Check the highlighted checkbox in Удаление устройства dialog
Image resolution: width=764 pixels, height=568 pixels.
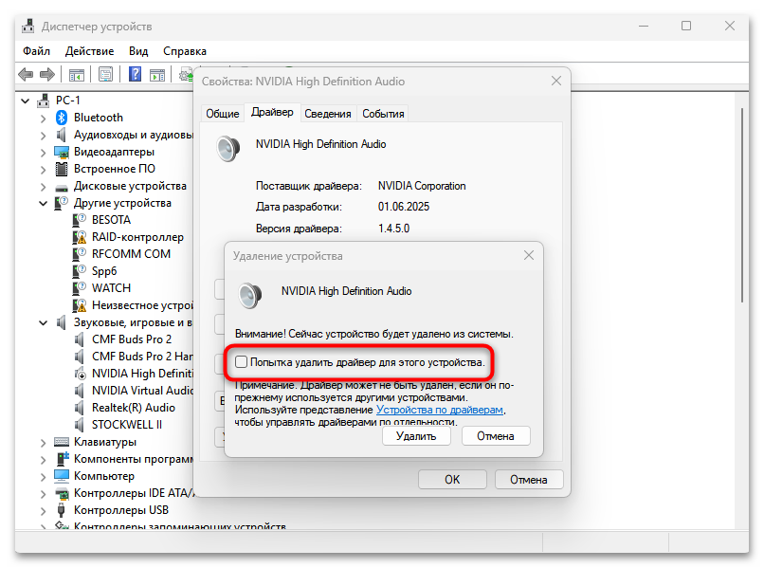coord(240,364)
